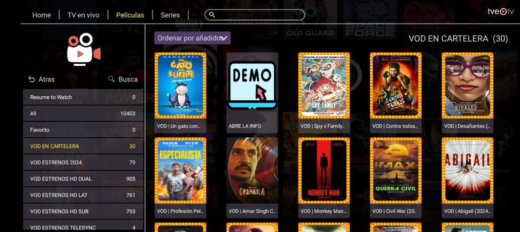Click the search magnifier icon in top bar

coord(212,15)
